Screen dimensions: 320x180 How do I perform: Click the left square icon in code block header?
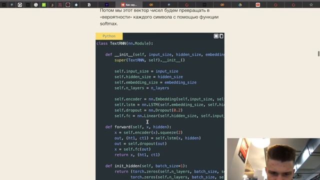pos(216,36)
